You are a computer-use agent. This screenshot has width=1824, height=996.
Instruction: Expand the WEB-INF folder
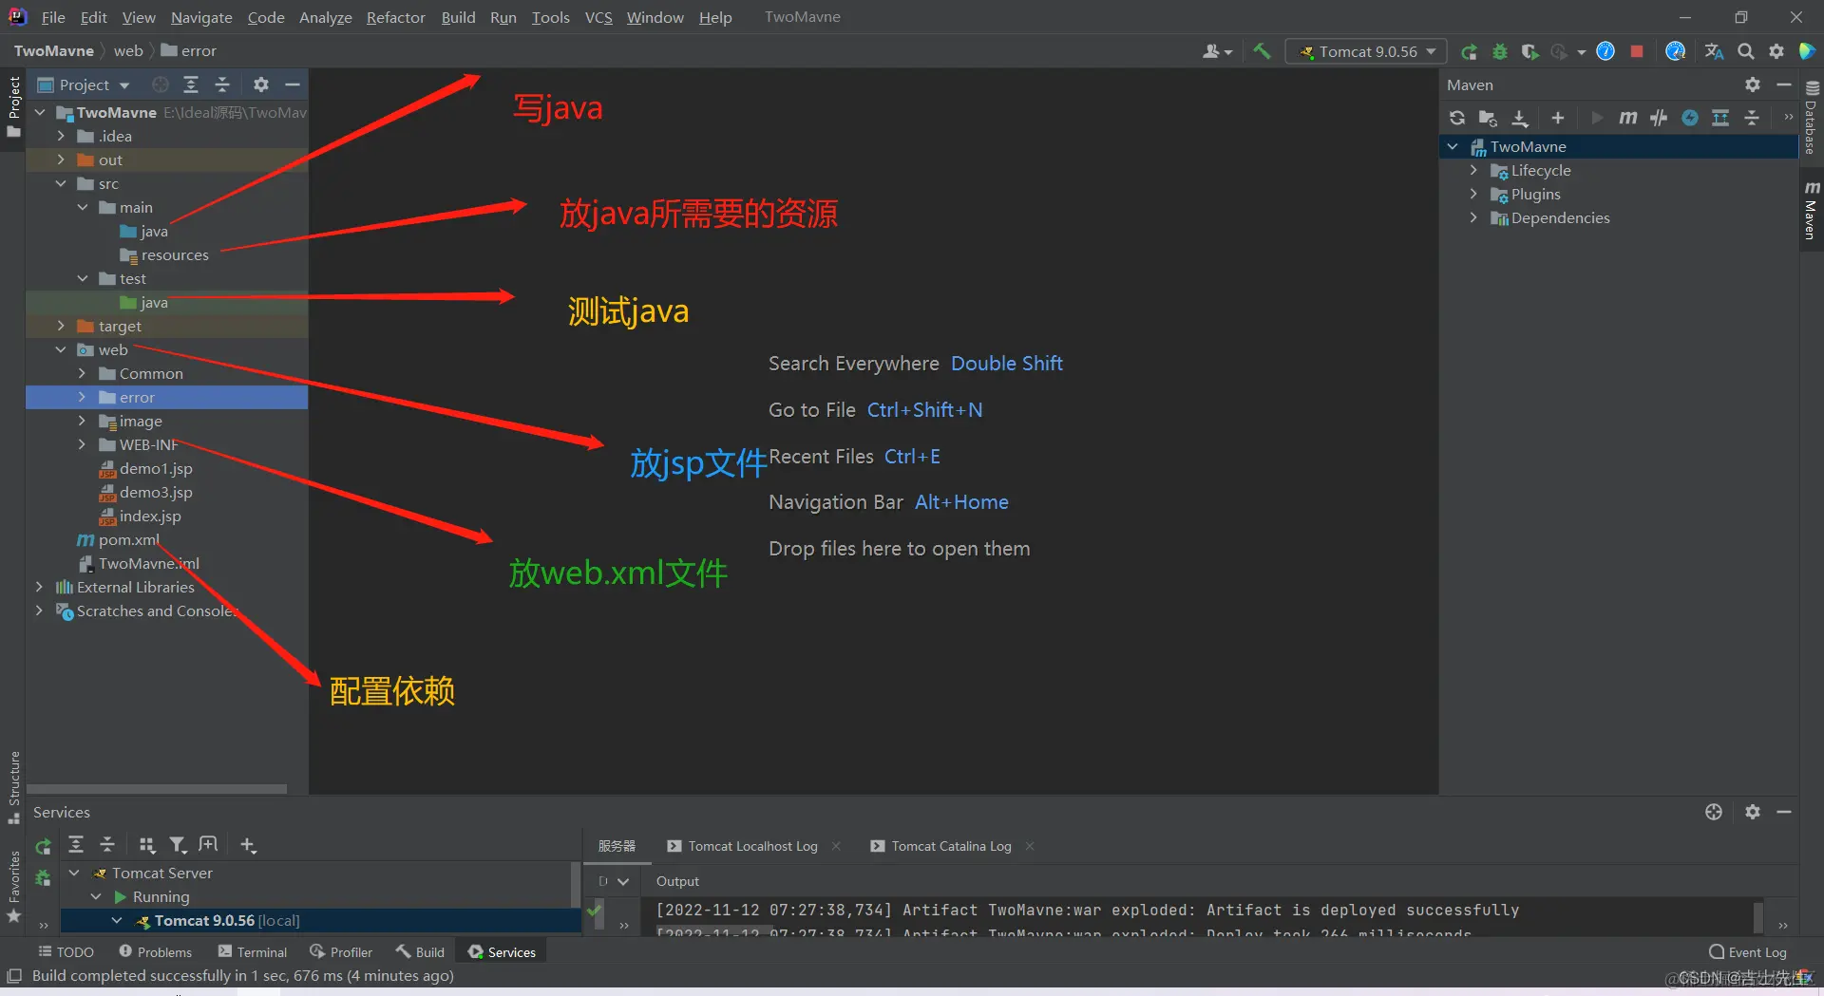pyautogui.click(x=82, y=444)
